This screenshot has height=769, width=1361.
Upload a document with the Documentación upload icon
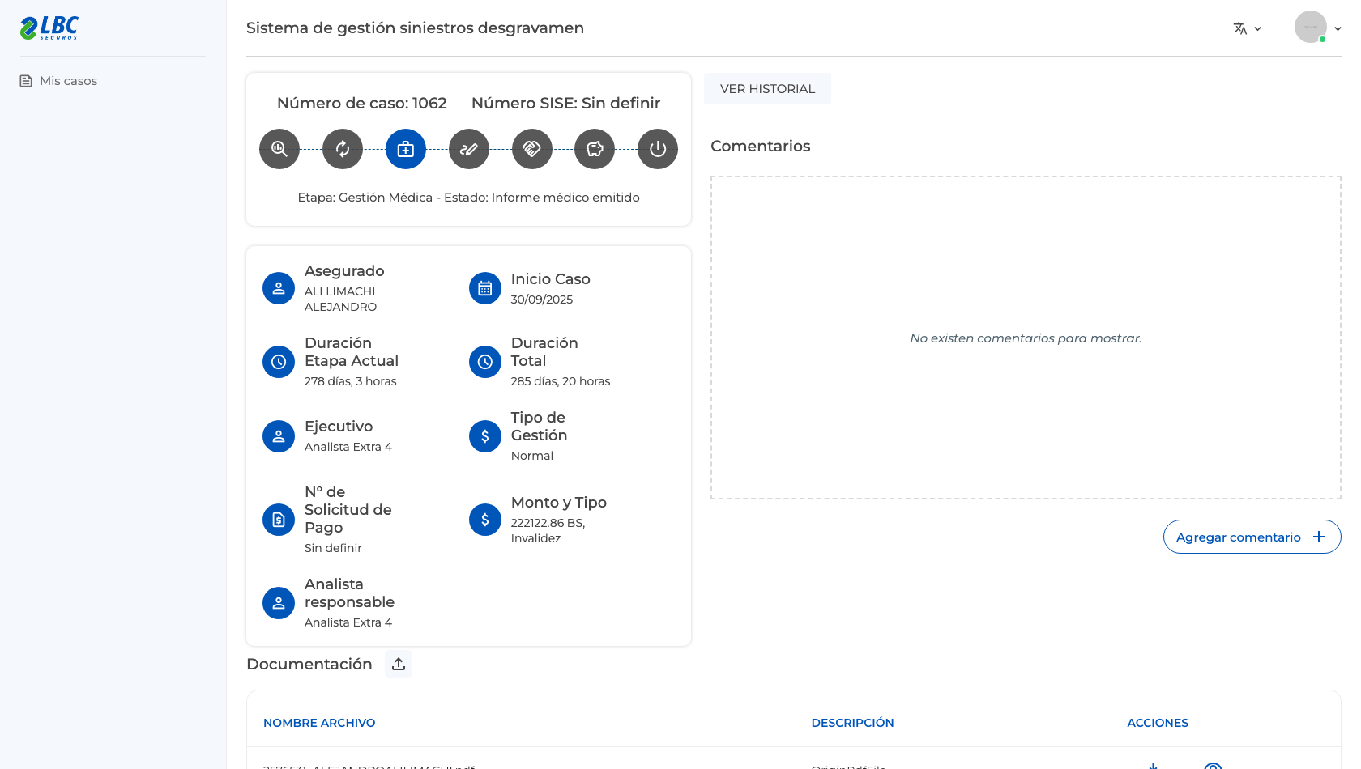click(x=399, y=664)
